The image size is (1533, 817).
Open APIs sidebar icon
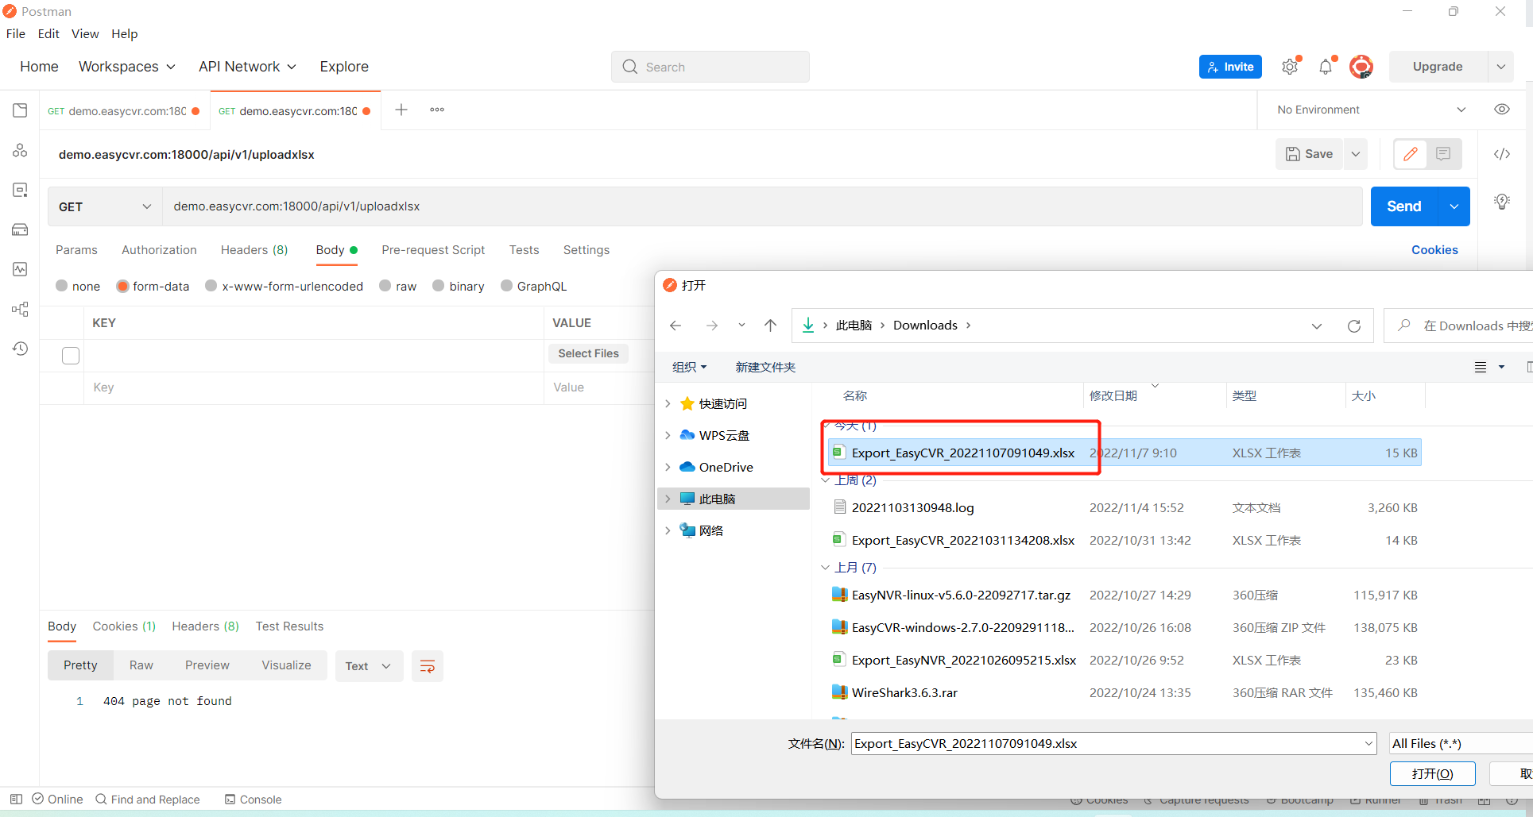20,150
